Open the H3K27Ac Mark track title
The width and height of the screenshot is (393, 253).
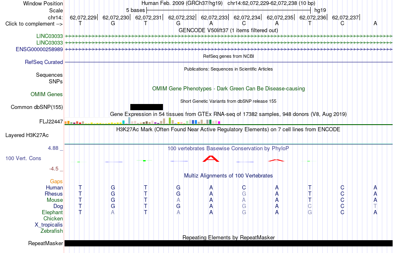pos(228,130)
